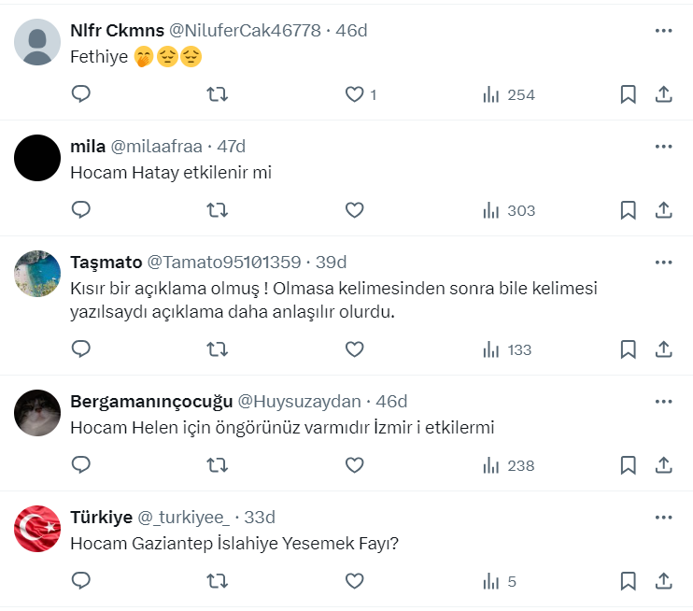The height and width of the screenshot is (611, 693).
Task: Expand more menu on Türkiye's tweet
Action: tap(663, 518)
